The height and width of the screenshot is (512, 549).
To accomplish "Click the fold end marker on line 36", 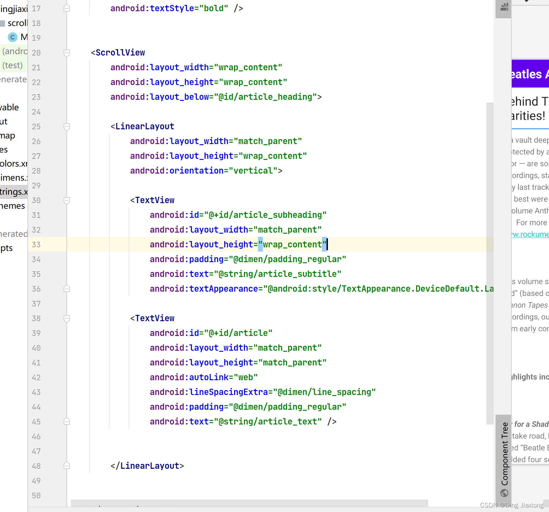I will point(67,289).
